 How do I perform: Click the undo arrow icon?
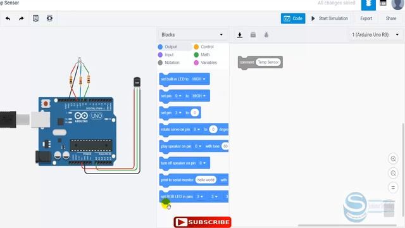click(8, 18)
